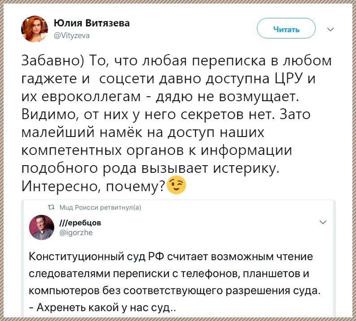Click the line 'Интересно, почему?'
The height and width of the screenshot is (321, 356).
click(92, 185)
